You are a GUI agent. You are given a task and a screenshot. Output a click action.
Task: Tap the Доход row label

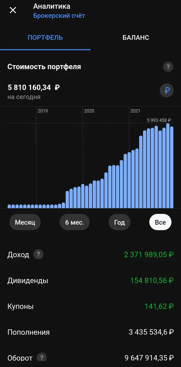(18, 255)
